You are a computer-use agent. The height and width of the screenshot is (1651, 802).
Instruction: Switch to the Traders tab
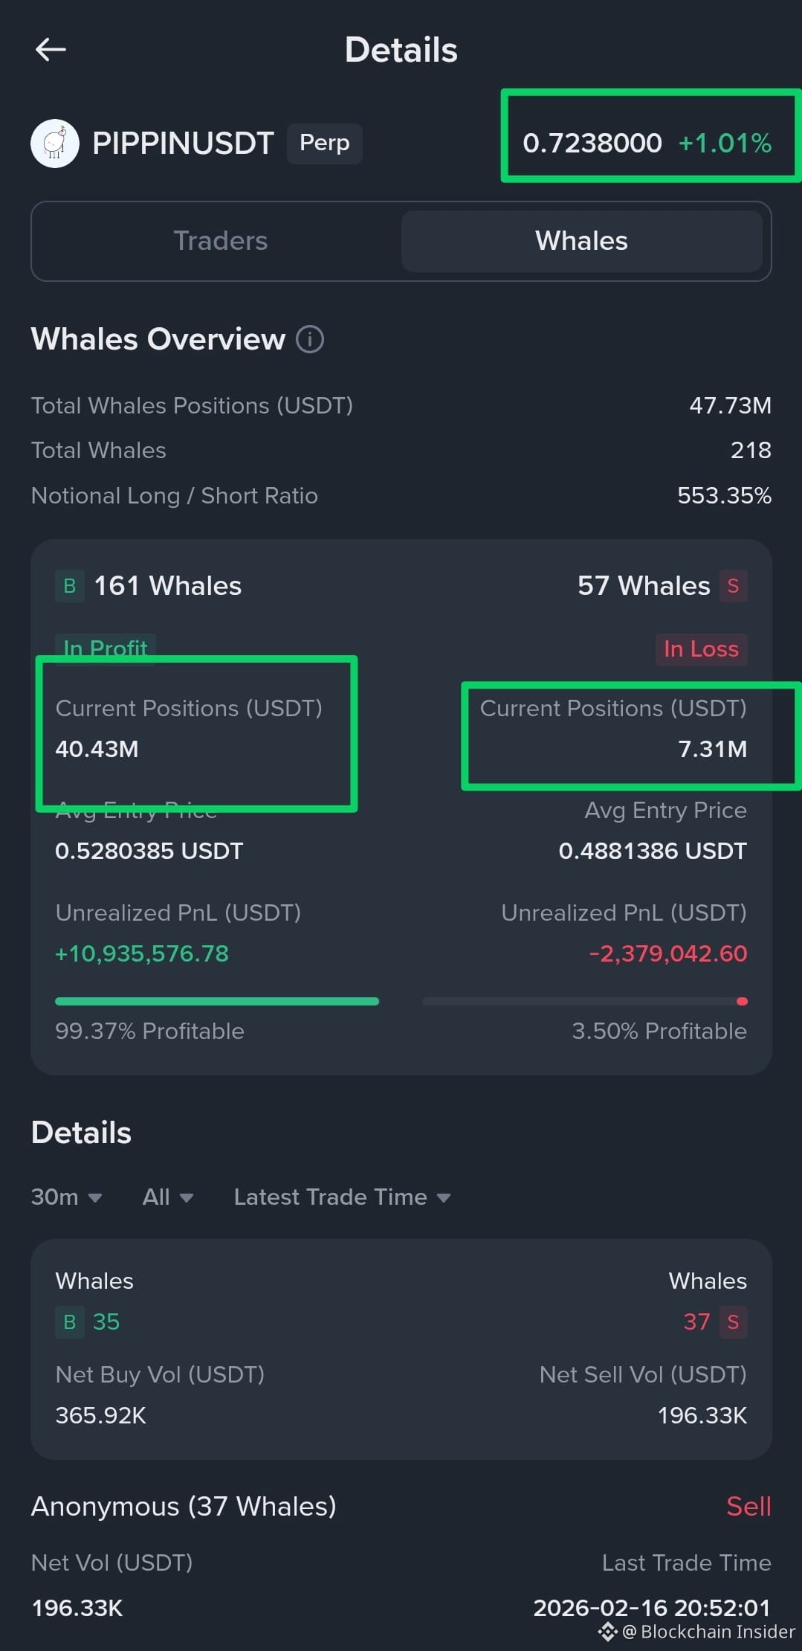pyautogui.click(x=220, y=241)
